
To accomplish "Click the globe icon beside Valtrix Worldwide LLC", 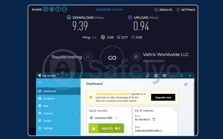I will point(136,57).
